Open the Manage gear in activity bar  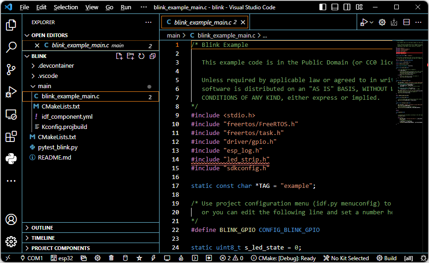pyautogui.click(x=11, y=242)
